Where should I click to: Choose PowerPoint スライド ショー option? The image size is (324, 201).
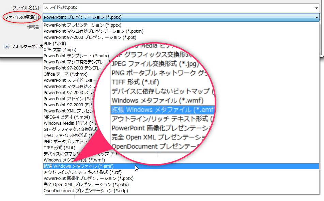point(70,80)
